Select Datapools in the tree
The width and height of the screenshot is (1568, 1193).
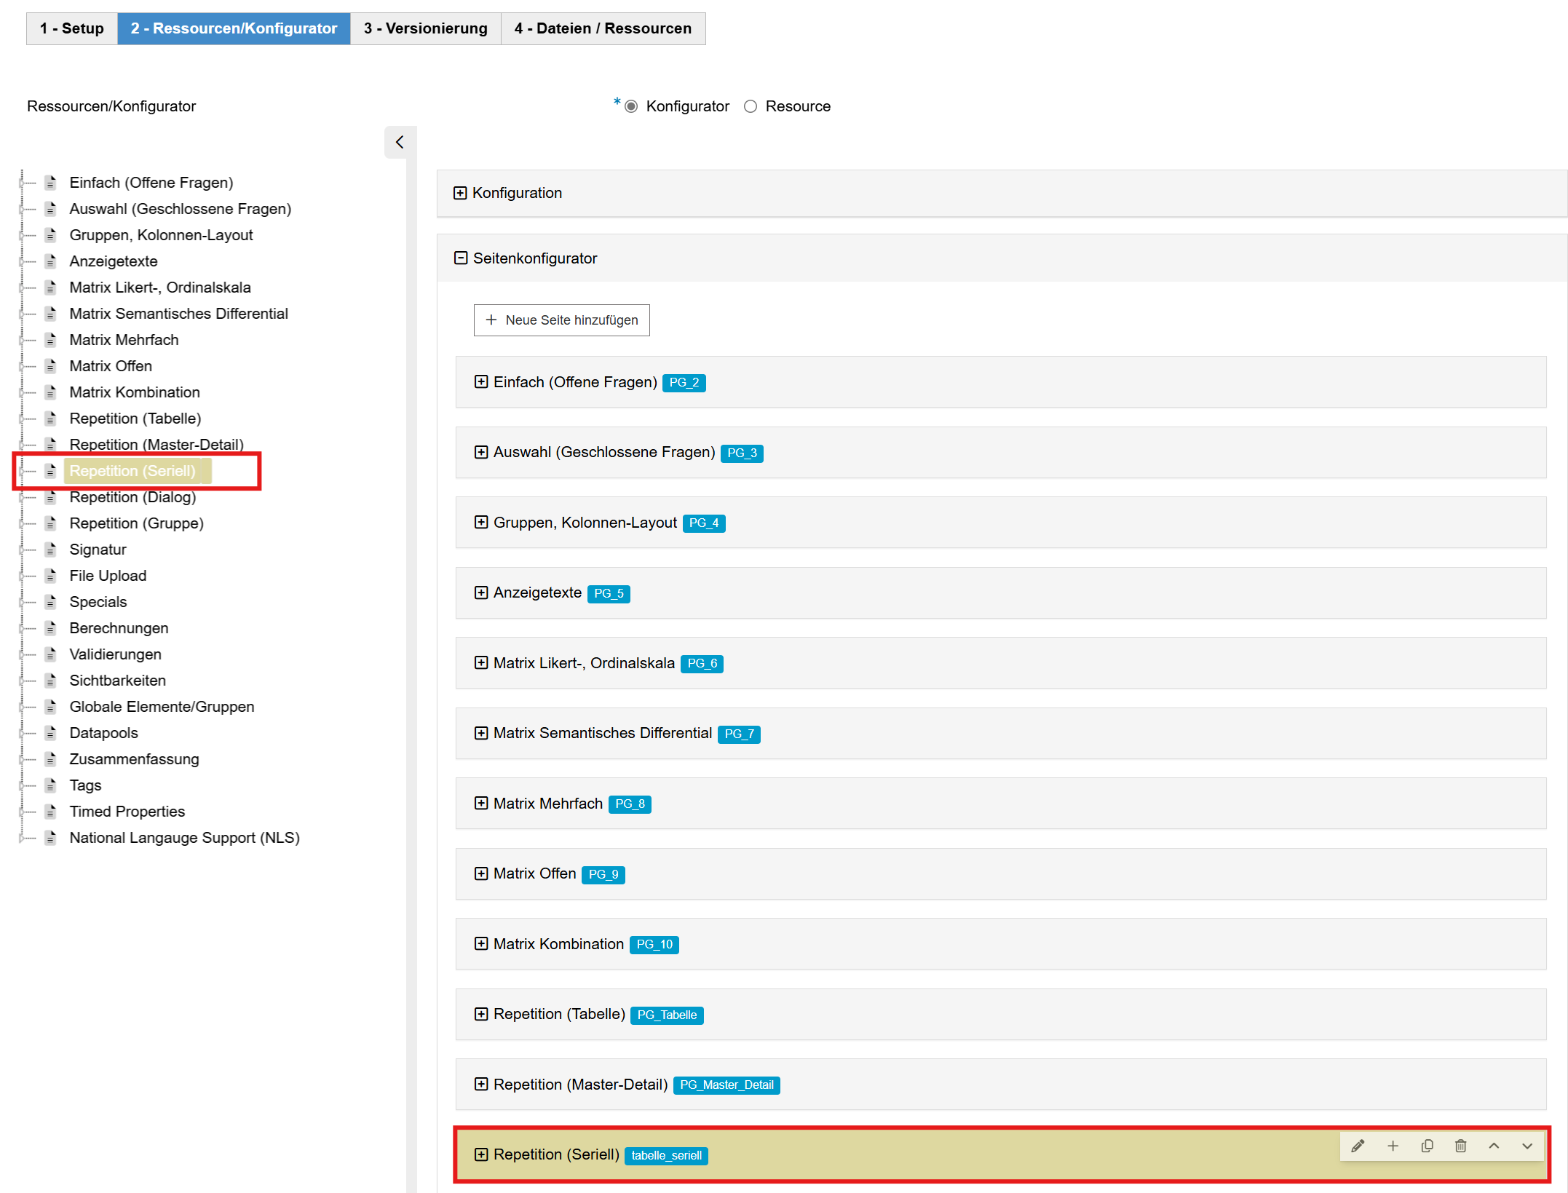pyautogui.click(x=103, y=733)
